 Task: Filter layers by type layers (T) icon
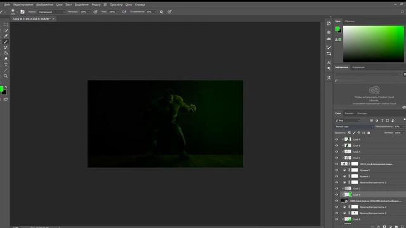382,120
